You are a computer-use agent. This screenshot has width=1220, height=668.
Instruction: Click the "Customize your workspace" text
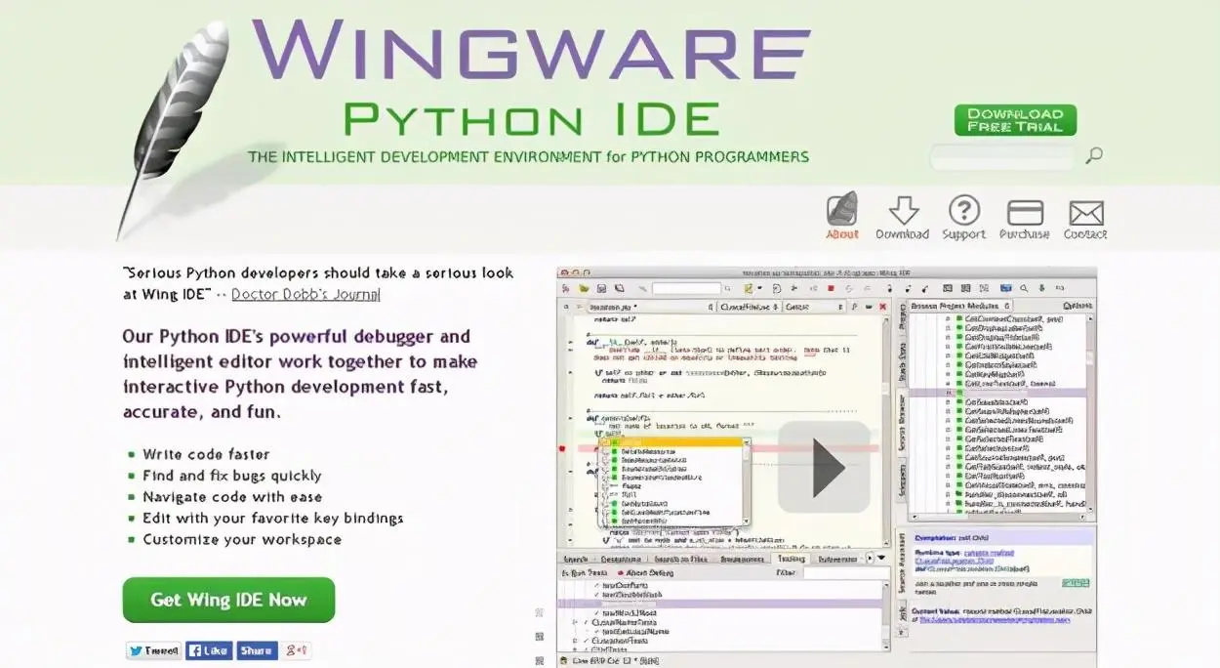242,540
